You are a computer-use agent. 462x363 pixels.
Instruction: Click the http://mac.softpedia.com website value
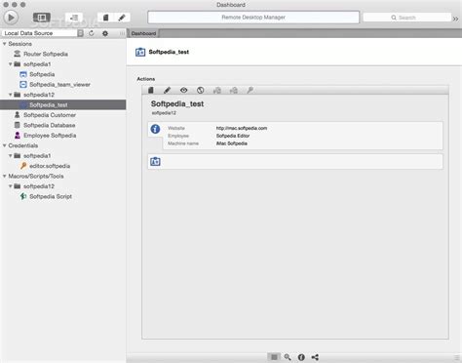(x=242, y=128)
